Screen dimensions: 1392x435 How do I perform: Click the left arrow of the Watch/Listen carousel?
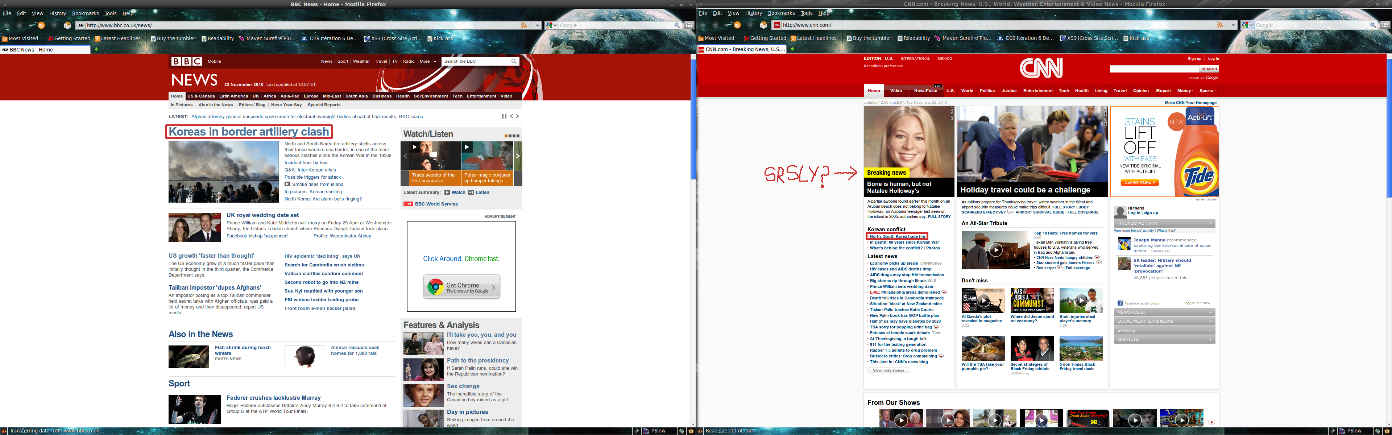[x=405, y=156]
